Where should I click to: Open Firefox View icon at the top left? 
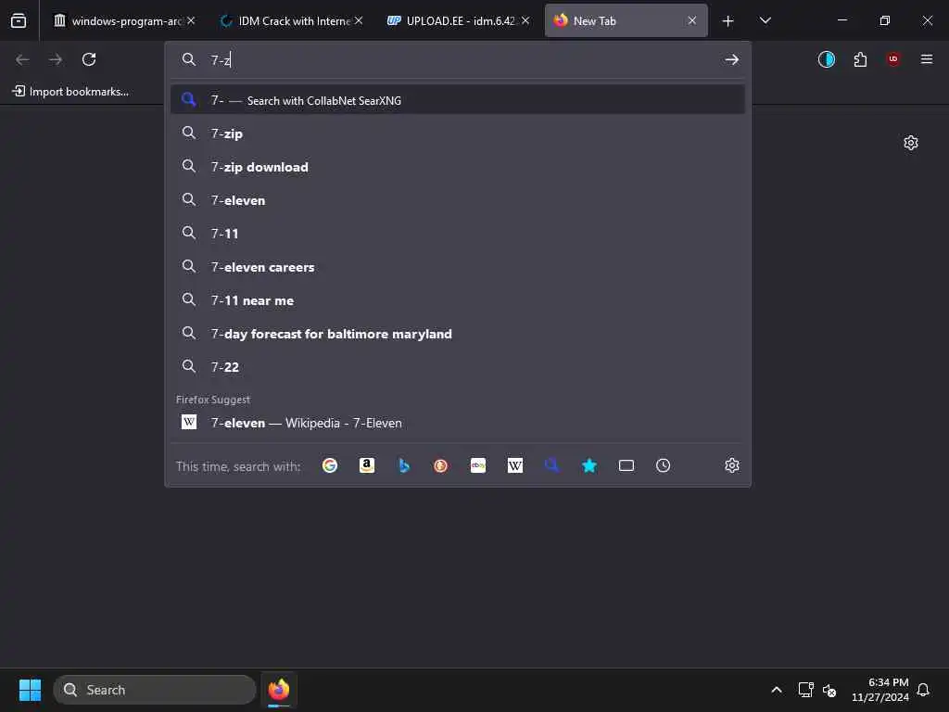19,20
